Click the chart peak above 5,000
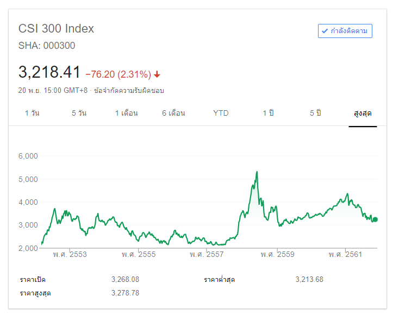This screenshot has height=321, width=399. click(x=256, y=172)
